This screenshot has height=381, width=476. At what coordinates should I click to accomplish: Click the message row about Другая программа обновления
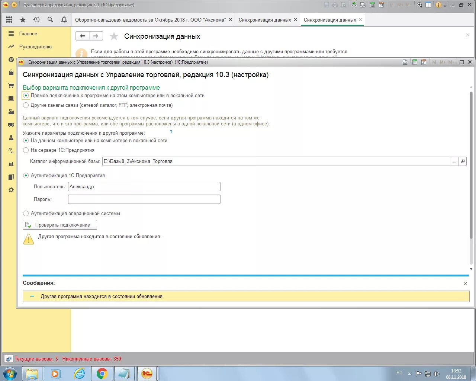pos(246,297)
